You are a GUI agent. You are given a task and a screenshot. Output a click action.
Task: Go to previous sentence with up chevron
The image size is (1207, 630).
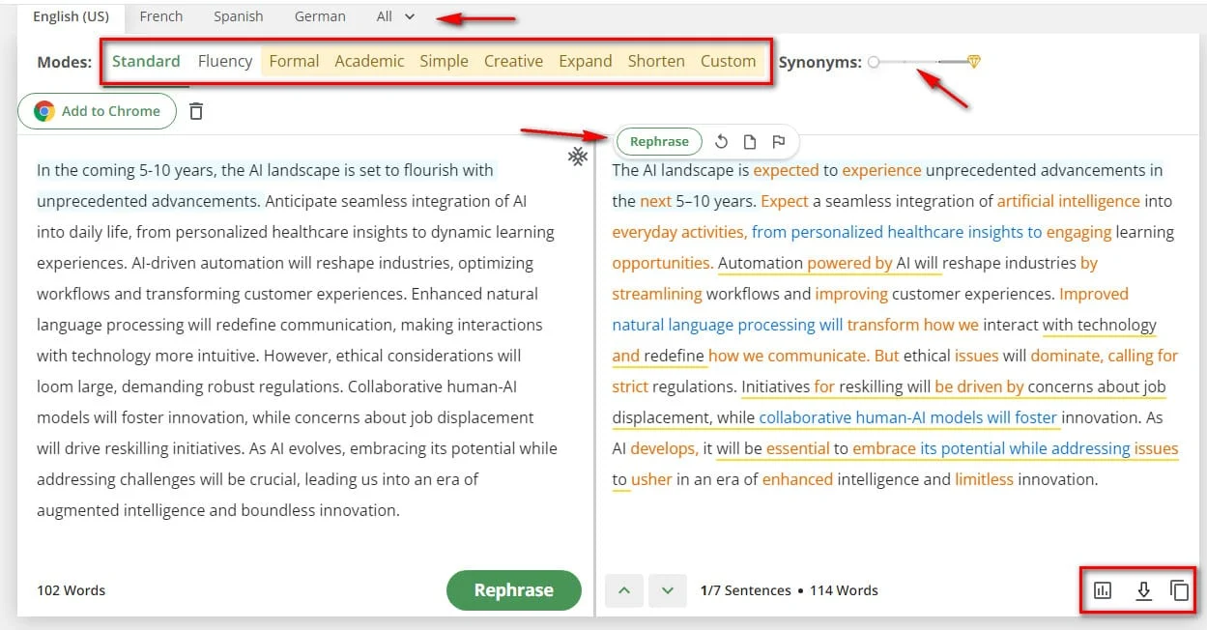624,590
